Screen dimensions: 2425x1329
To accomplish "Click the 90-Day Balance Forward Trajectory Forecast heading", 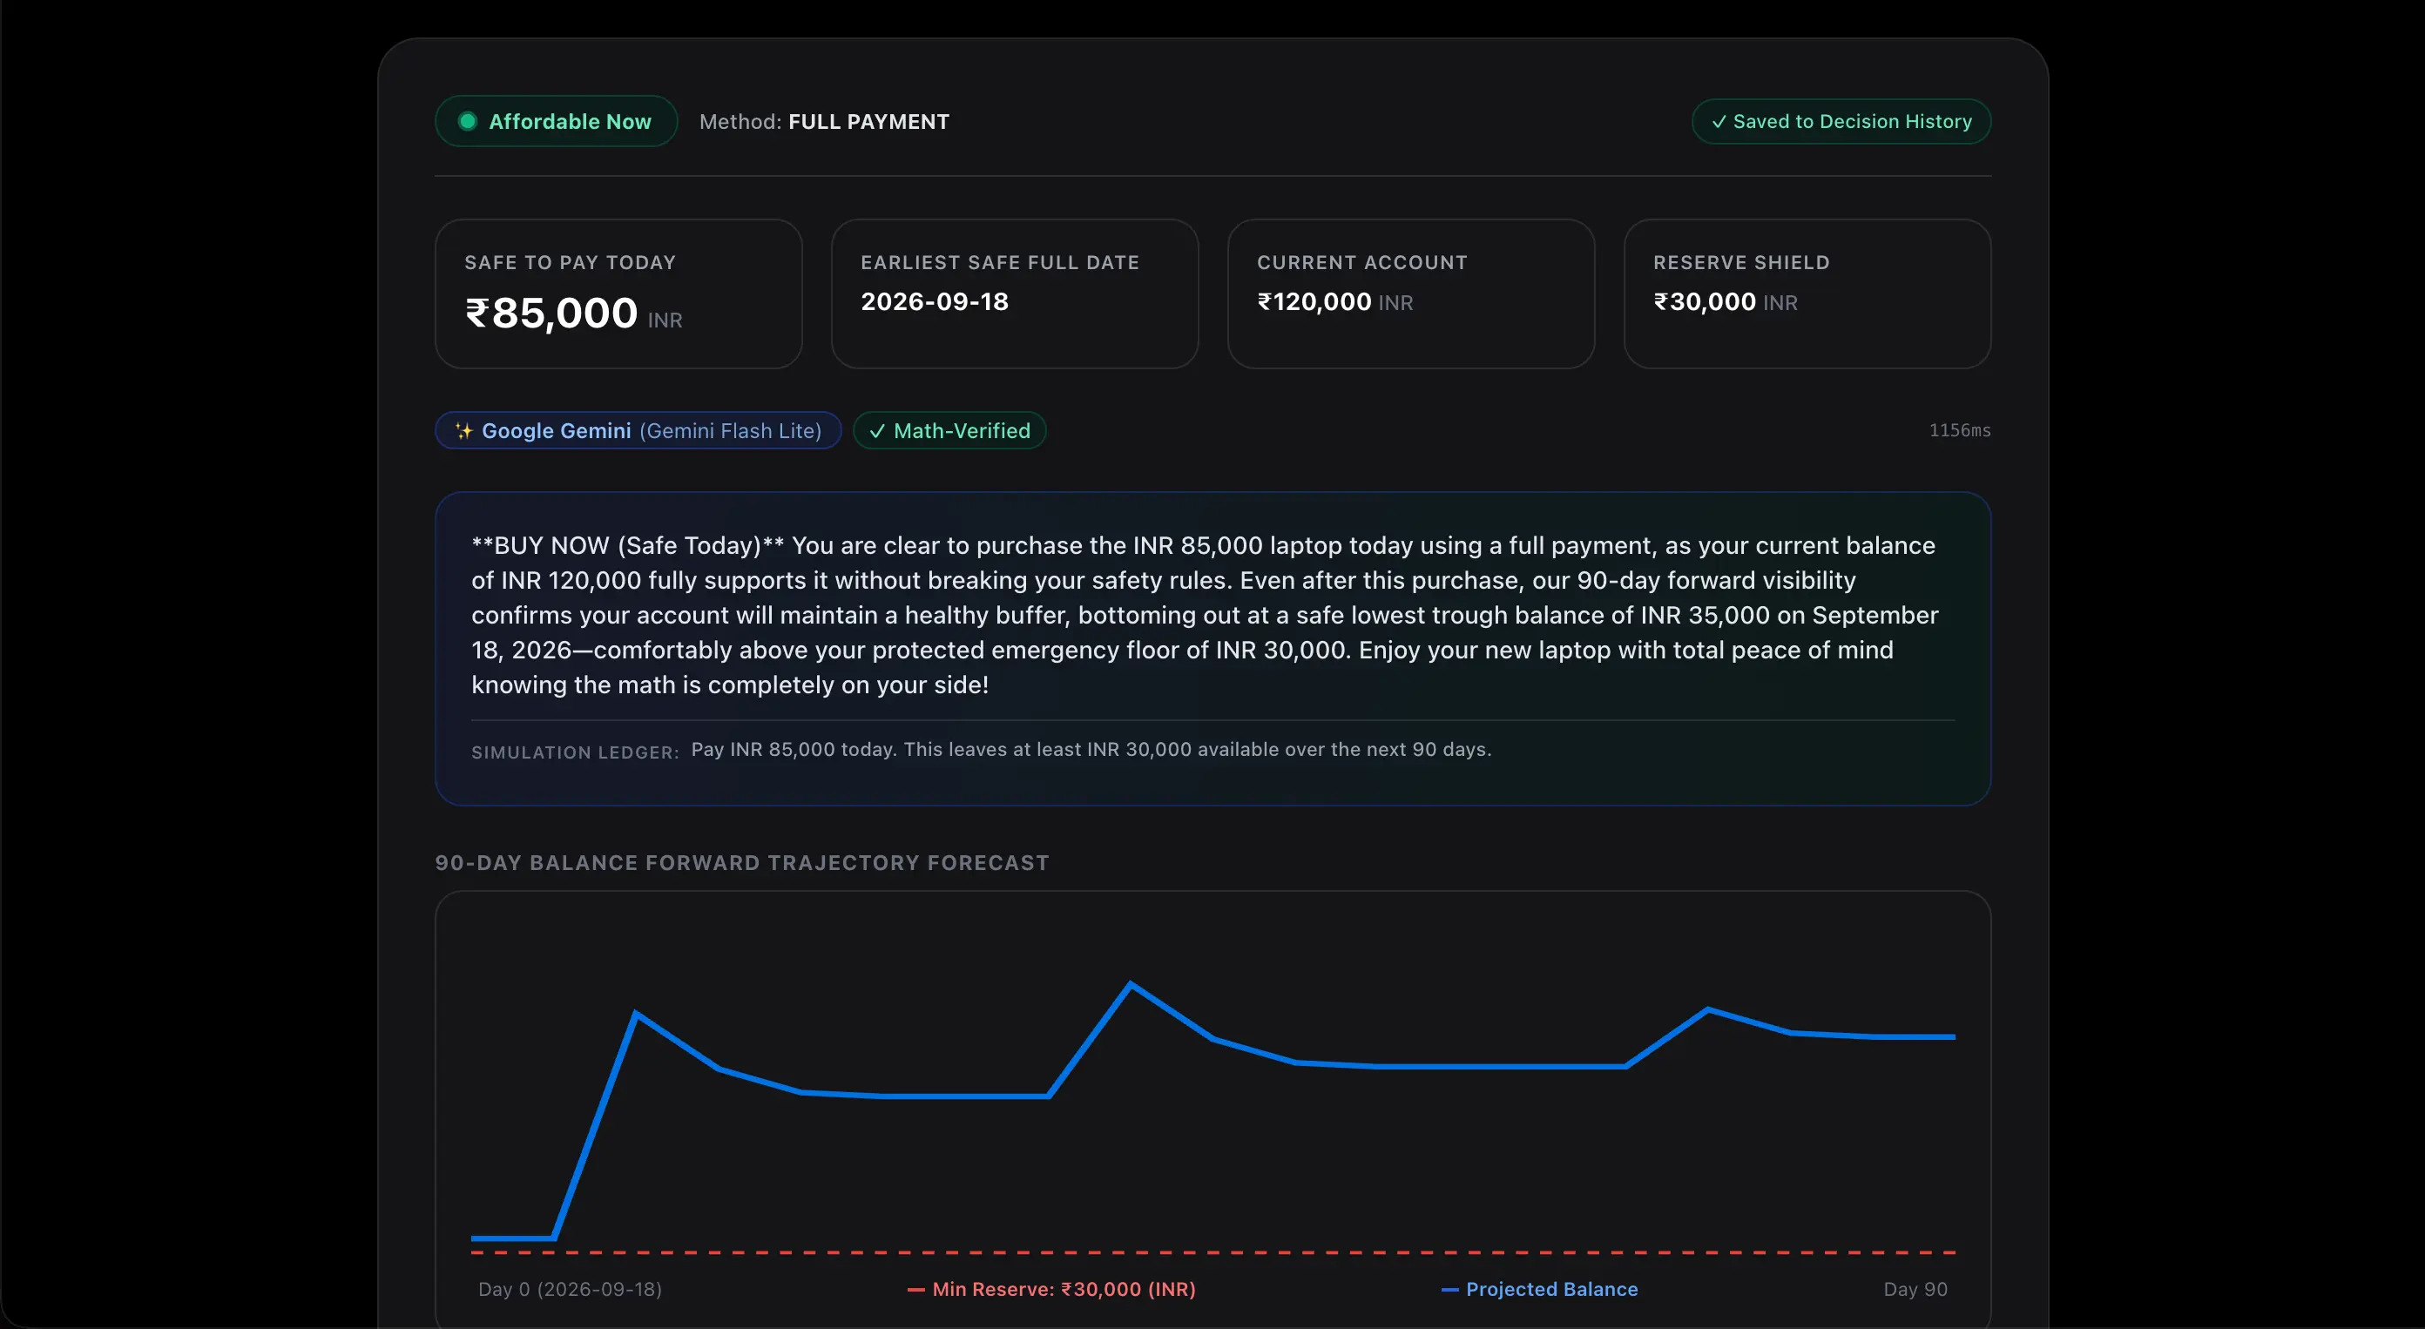I will pyautogui.click(x=742, y=863).
